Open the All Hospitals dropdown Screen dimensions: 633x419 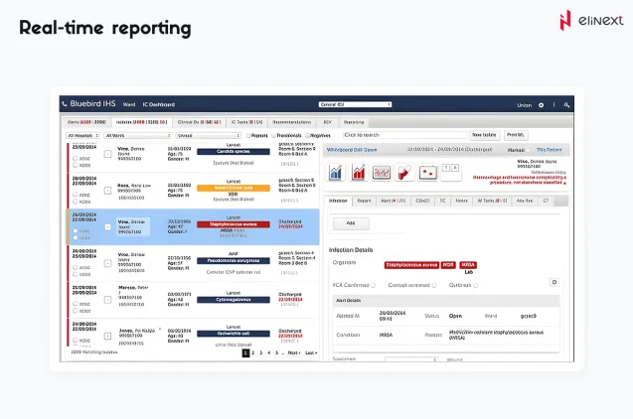pos(83,135)
